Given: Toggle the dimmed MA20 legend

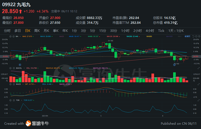Looking at the screenshot, I should tap(62, 36).
